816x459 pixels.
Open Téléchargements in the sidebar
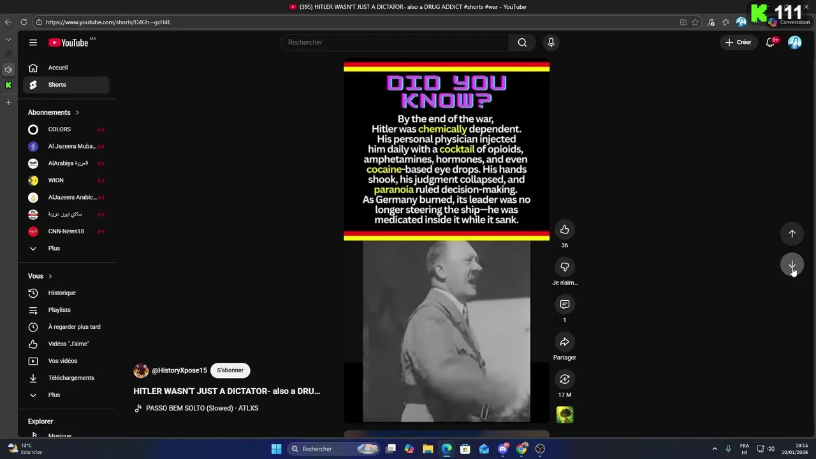[66, 378]
